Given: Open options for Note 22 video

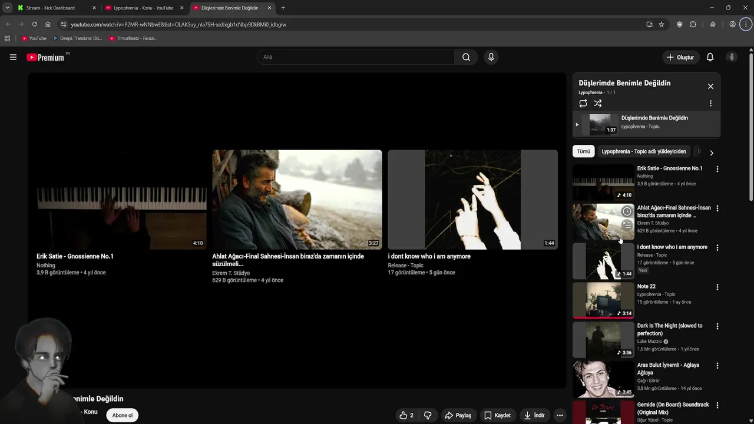Looking at the screenshot, I should tap(717, 287).
